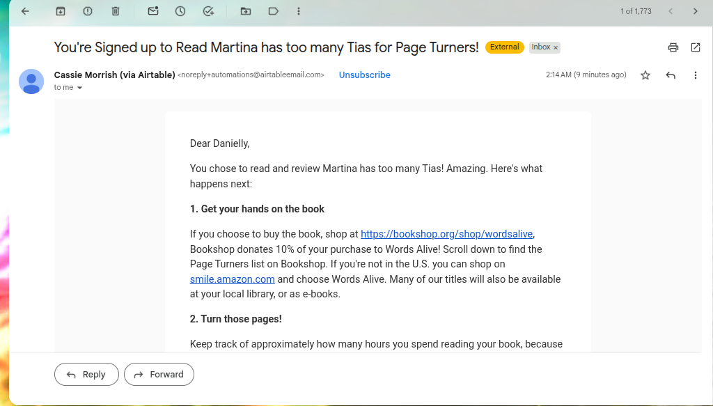Open the bookshop.org/shop/wordsalive link
Image resolution: width=713 pixels, height=406 pixels.
click(447, 234)
